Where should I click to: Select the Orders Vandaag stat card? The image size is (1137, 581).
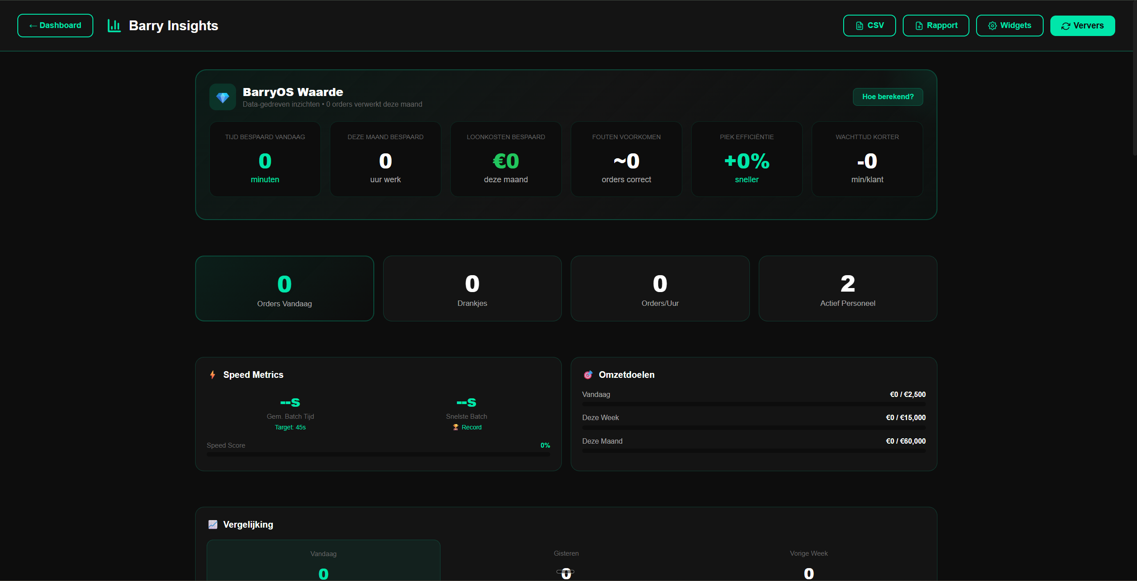pyautogui.click(x=284, y=288)
